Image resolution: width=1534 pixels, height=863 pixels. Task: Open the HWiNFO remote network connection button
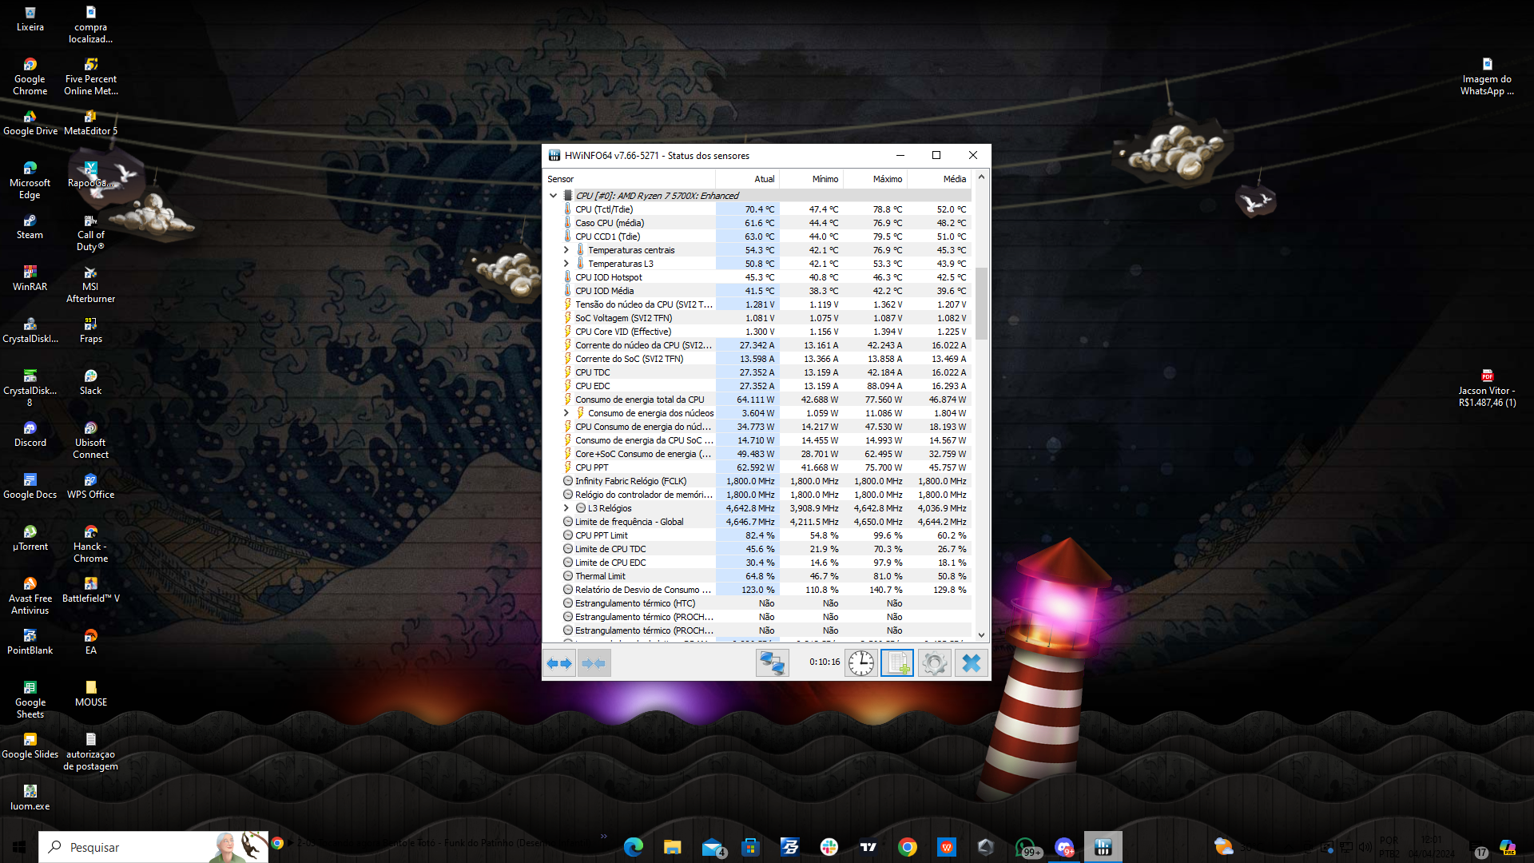pyautogui.click(x=773, y=663)
